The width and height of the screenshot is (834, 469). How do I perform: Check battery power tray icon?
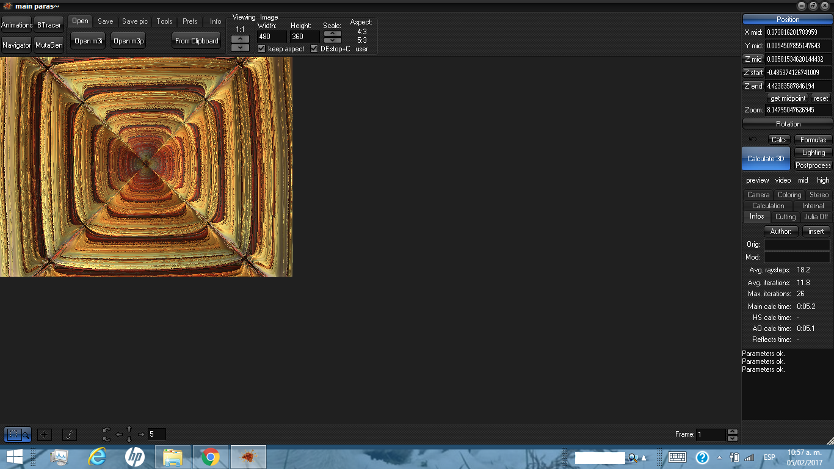(735, 457)
